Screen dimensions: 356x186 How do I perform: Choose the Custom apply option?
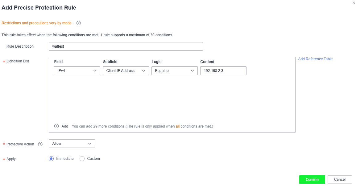click(82, 159)
